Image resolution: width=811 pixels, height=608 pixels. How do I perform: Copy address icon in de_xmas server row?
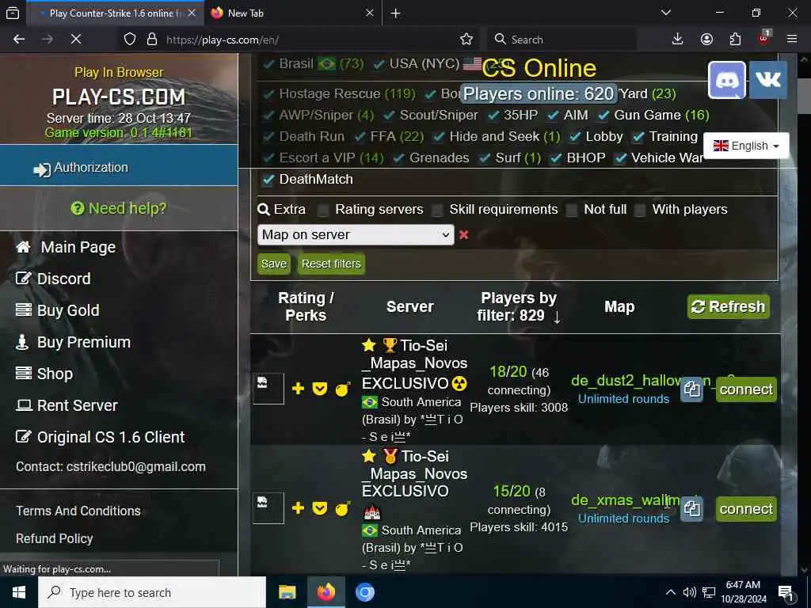[x=691, y=509]
